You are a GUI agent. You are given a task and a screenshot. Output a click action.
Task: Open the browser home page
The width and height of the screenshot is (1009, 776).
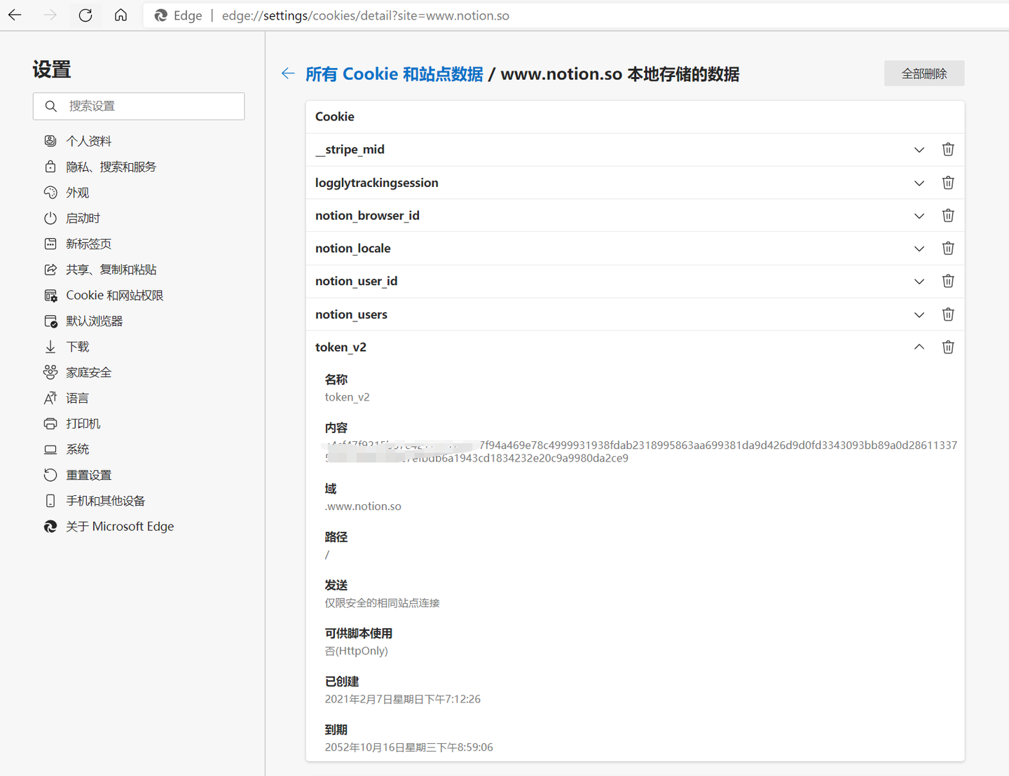[x=121, y=15]
